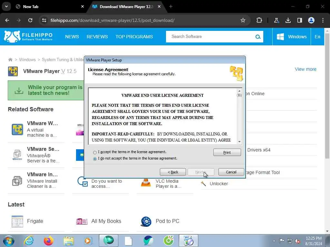Click the page vertical scrollbar

pos(327,96)
